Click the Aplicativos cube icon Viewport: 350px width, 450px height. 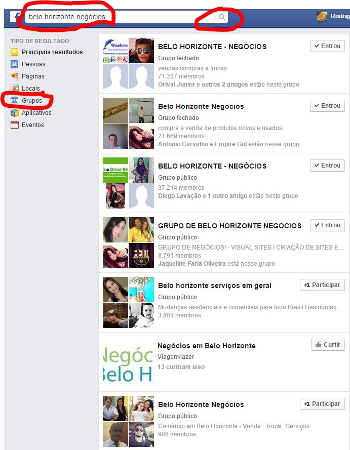[14, 113]
